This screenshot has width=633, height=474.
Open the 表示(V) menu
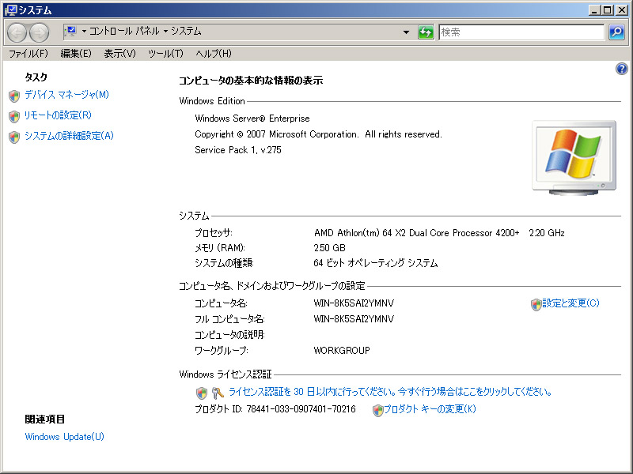[120, 53]
